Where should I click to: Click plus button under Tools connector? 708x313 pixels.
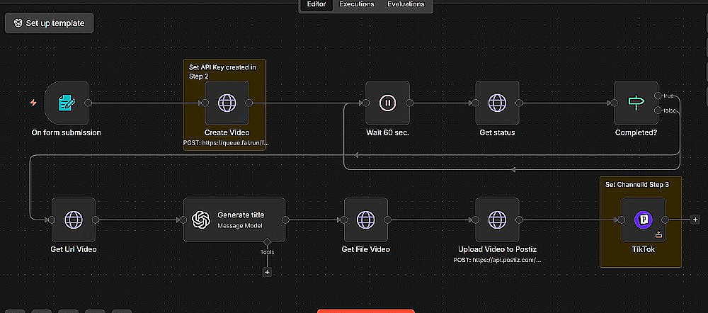coord(267,272)
